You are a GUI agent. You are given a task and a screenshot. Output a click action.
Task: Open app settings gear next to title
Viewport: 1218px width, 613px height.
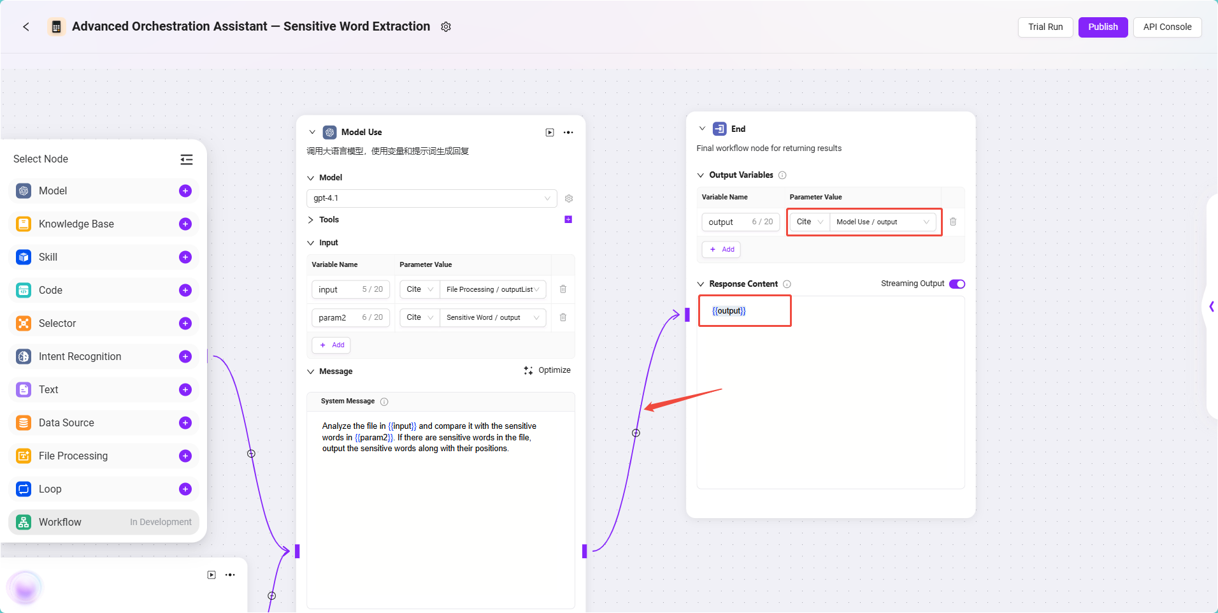point(446,27)
